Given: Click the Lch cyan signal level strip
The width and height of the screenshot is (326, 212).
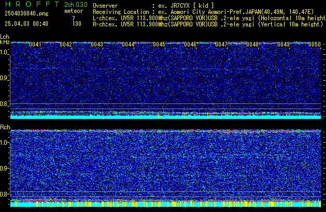Looking at the screenshot, I should tap(165, 116).
